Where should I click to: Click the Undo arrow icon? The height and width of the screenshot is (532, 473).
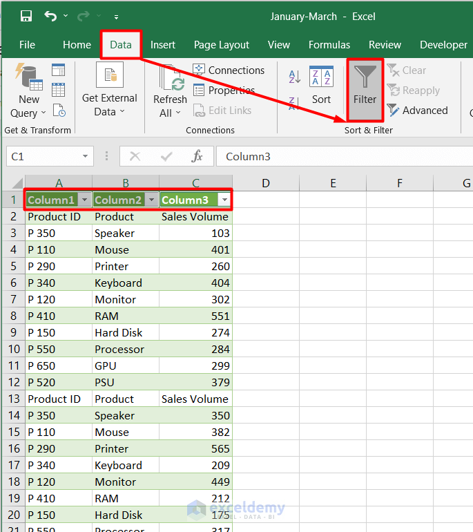click(x=50, y=16)
